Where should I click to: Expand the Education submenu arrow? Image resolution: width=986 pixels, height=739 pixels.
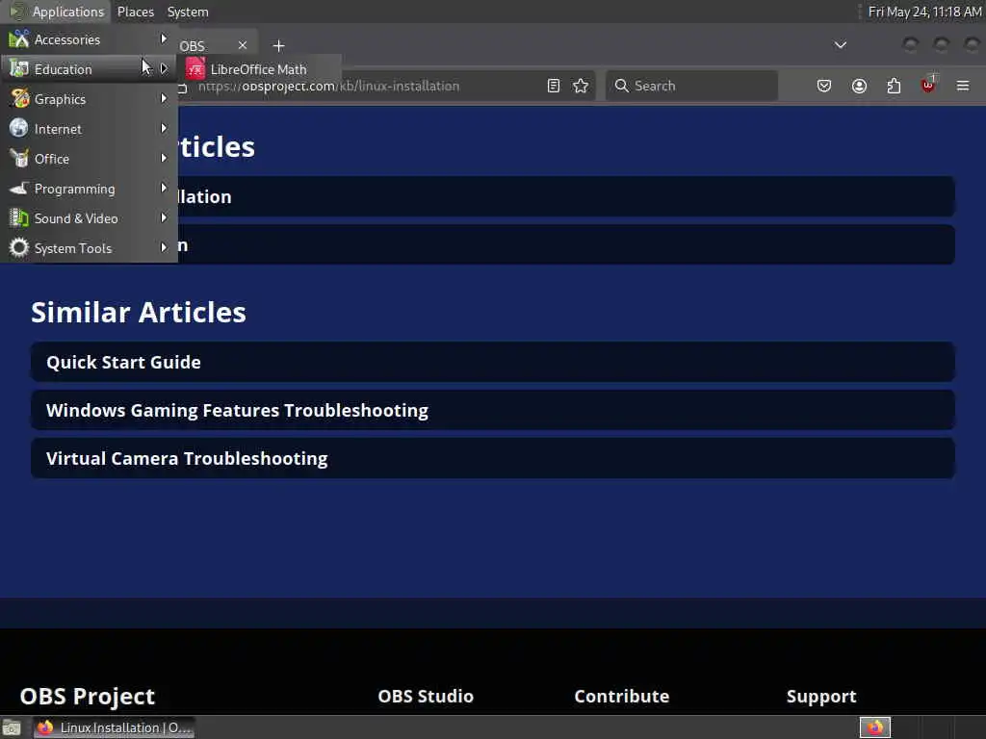pos(164,68)
